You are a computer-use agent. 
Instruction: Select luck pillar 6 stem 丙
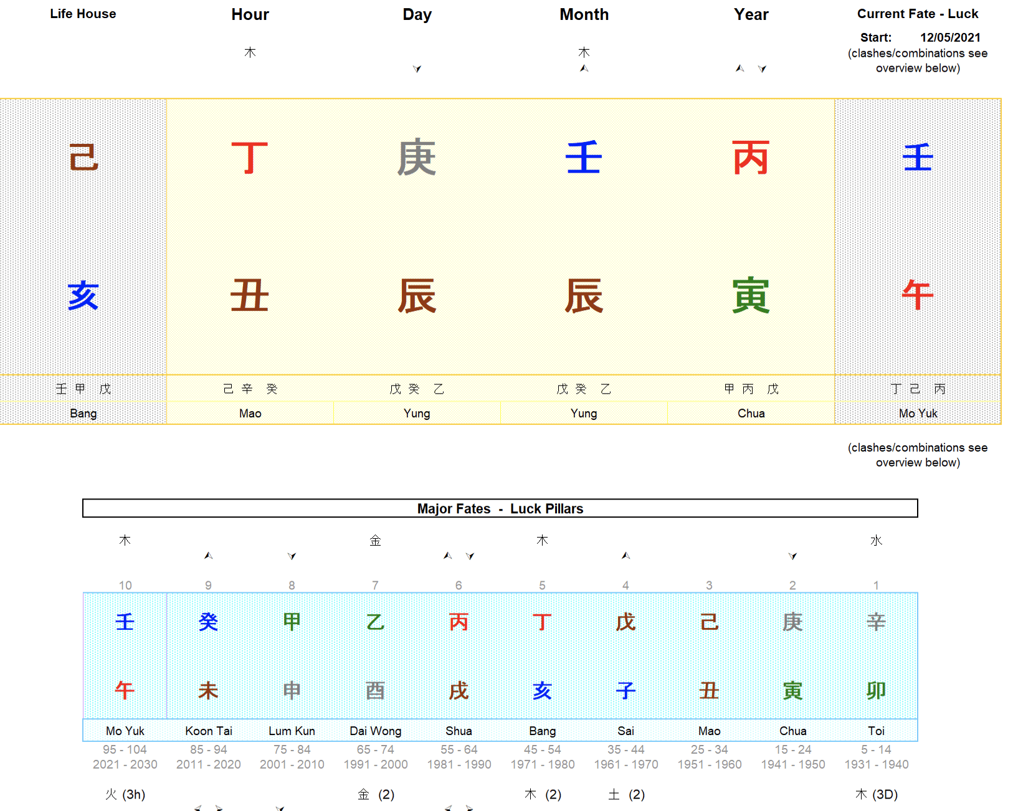[459, 622]
